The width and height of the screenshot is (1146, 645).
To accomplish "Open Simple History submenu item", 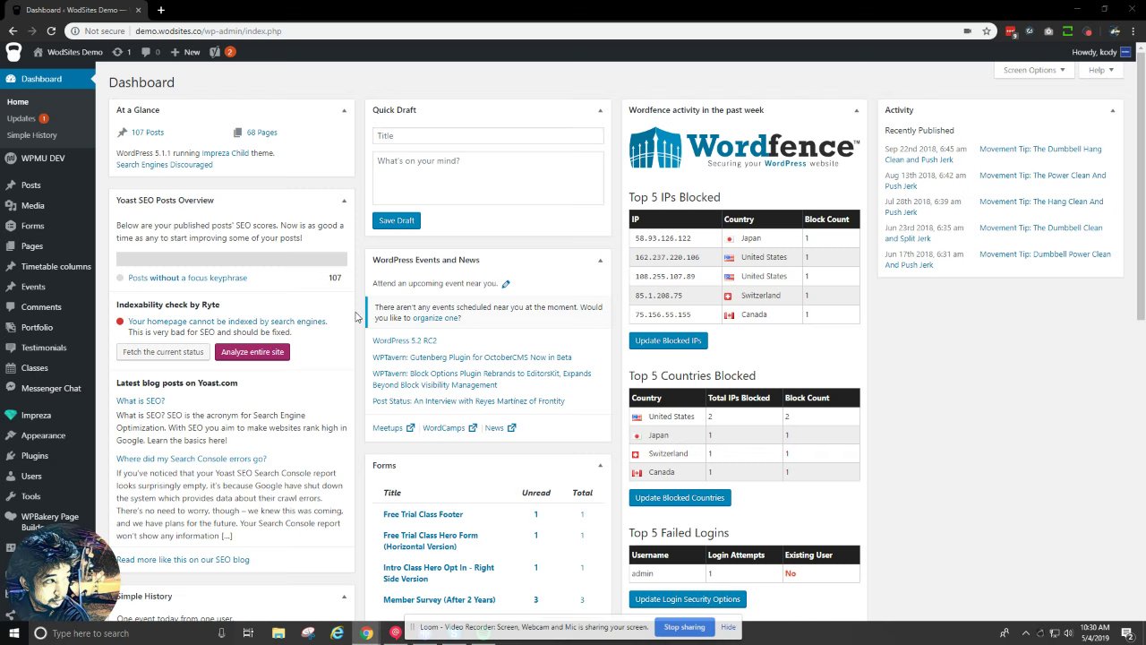I will pyautogui.click(x=31, y=135).
